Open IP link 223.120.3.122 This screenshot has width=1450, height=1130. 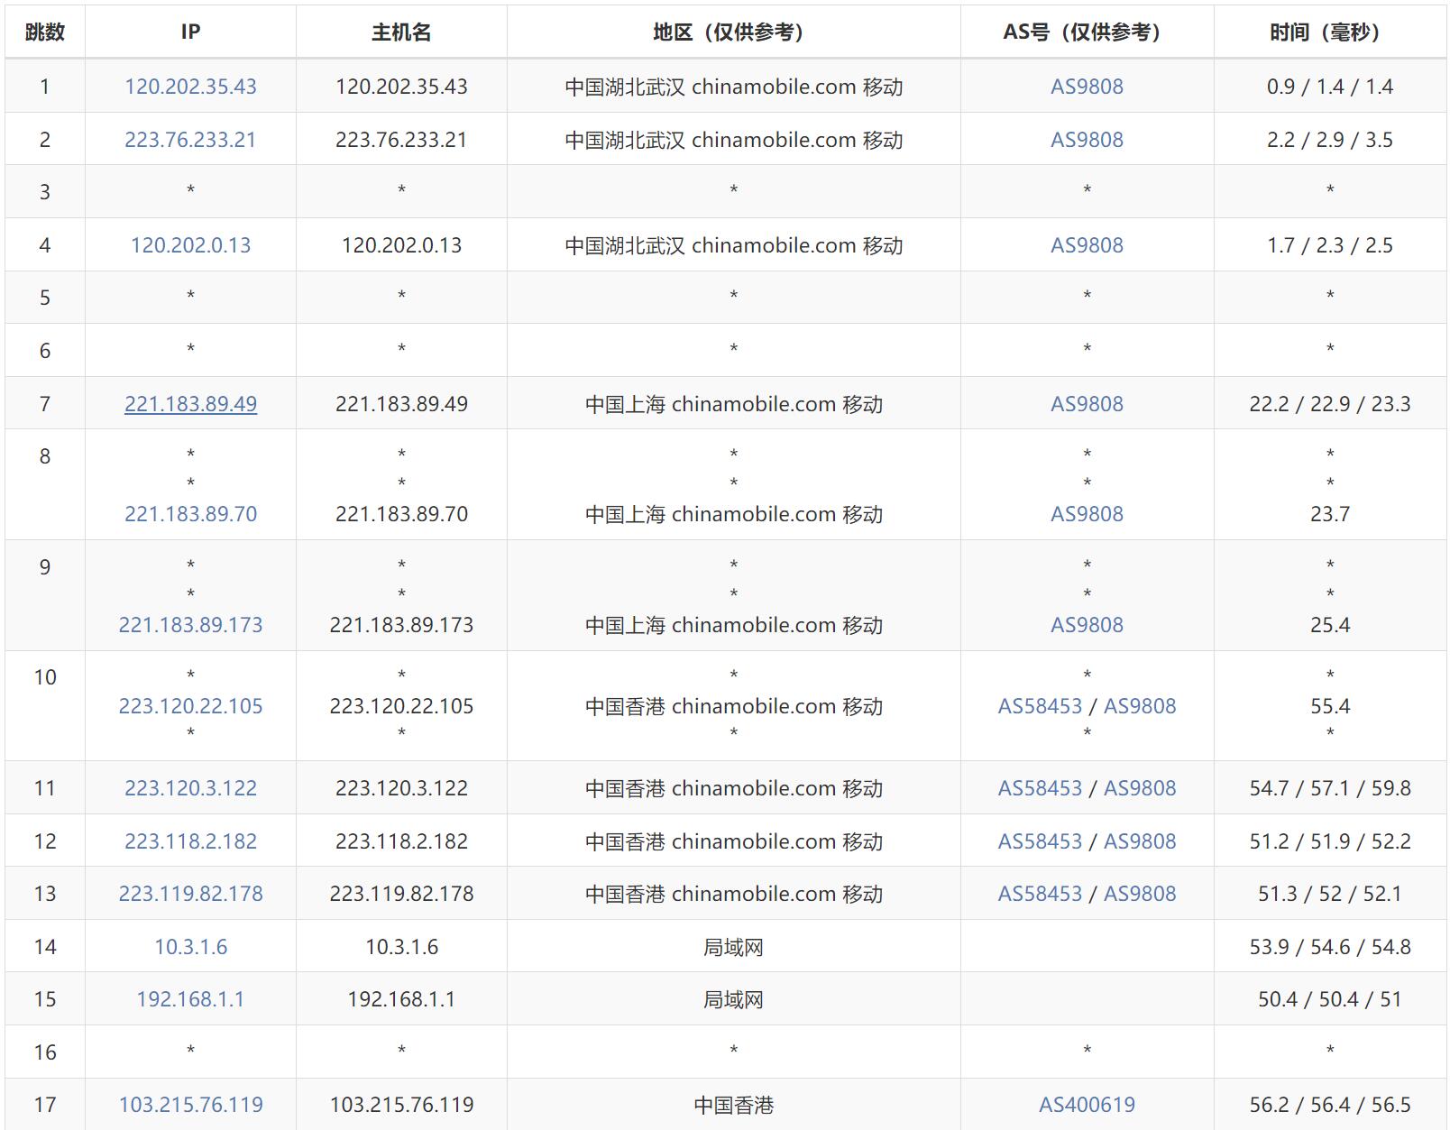tap(190, 788)
